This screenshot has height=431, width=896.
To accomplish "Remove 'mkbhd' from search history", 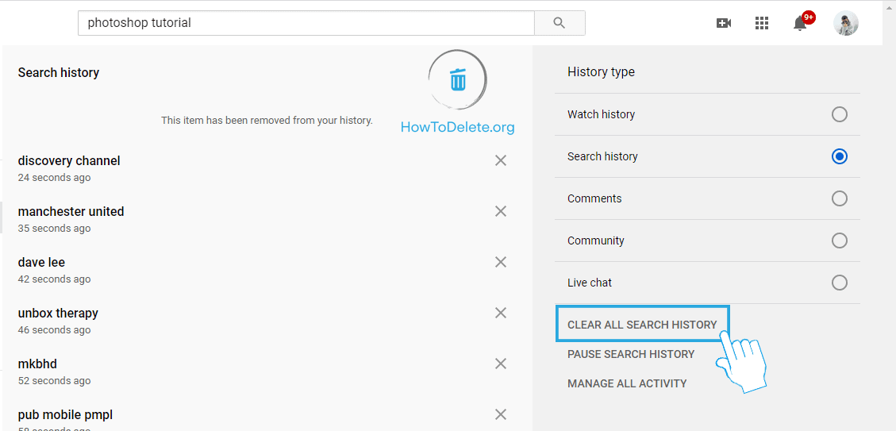I will click(501, 364).
